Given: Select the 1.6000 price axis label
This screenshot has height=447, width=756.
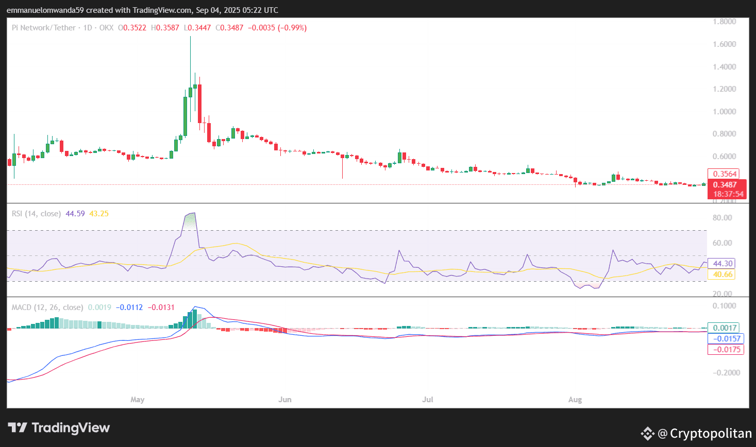Looking at the screenshot, I should coord(724,44).
